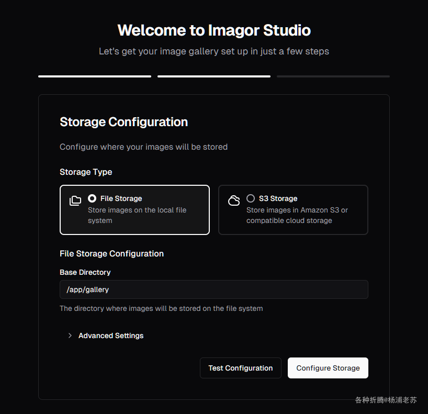Click the first setup progress step bar
Screen dimensions: 428x414
(x=95, y=76)
